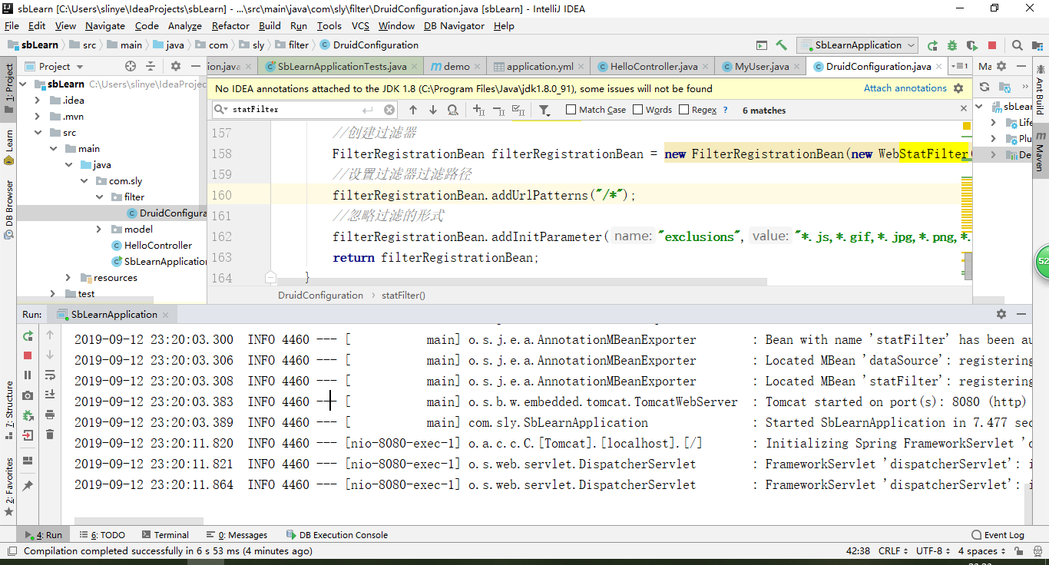Viewport: 1049px width, 565px height.
Task: Open the VCS menu
Action: pyautogui.click(x=360, y=26)
